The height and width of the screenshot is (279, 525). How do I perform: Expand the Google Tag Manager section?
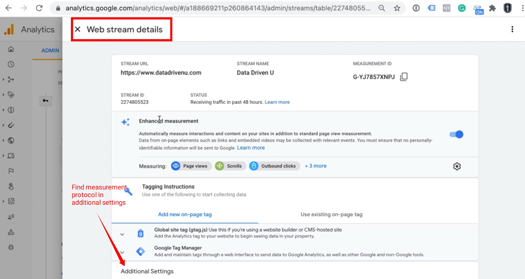coord(122,252)
